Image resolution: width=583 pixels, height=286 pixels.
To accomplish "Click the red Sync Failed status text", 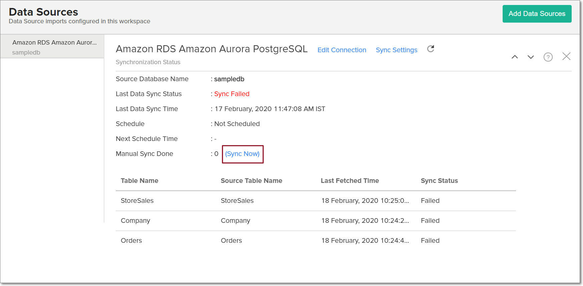I will (x=231, y=94).
